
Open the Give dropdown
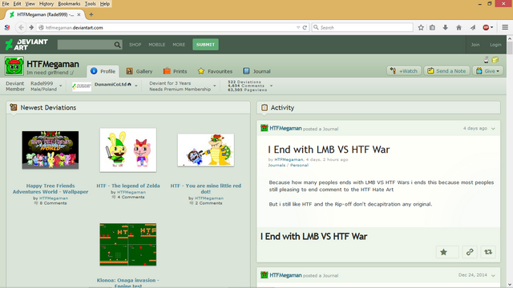[487, 71]
